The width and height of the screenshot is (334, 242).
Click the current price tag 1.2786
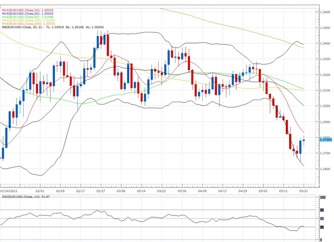(x=325, y=140)
